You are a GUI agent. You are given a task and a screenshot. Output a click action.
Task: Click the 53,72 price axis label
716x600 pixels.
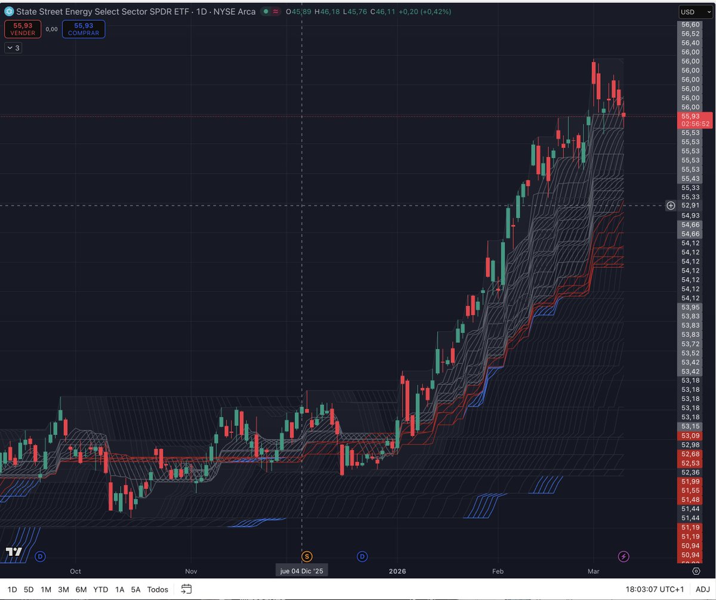690,344
